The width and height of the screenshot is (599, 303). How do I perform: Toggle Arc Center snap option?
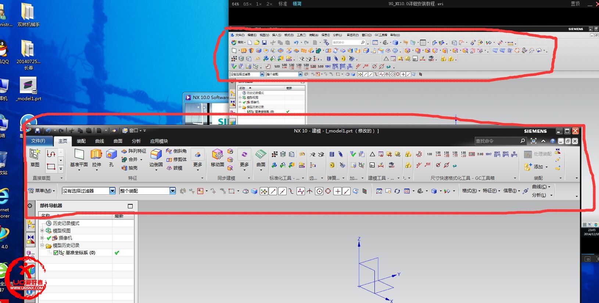(319, 191)
